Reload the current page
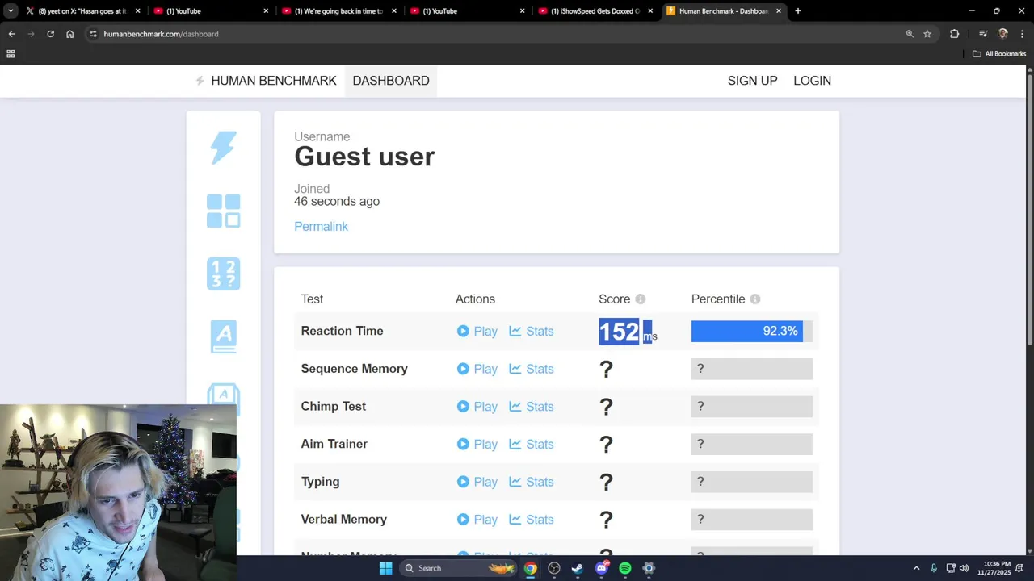 pos(50,34)
